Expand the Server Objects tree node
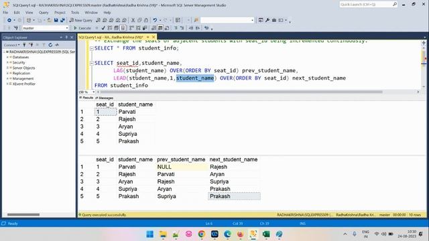This screenshot has height=241, width=429. tap(7, 68)
